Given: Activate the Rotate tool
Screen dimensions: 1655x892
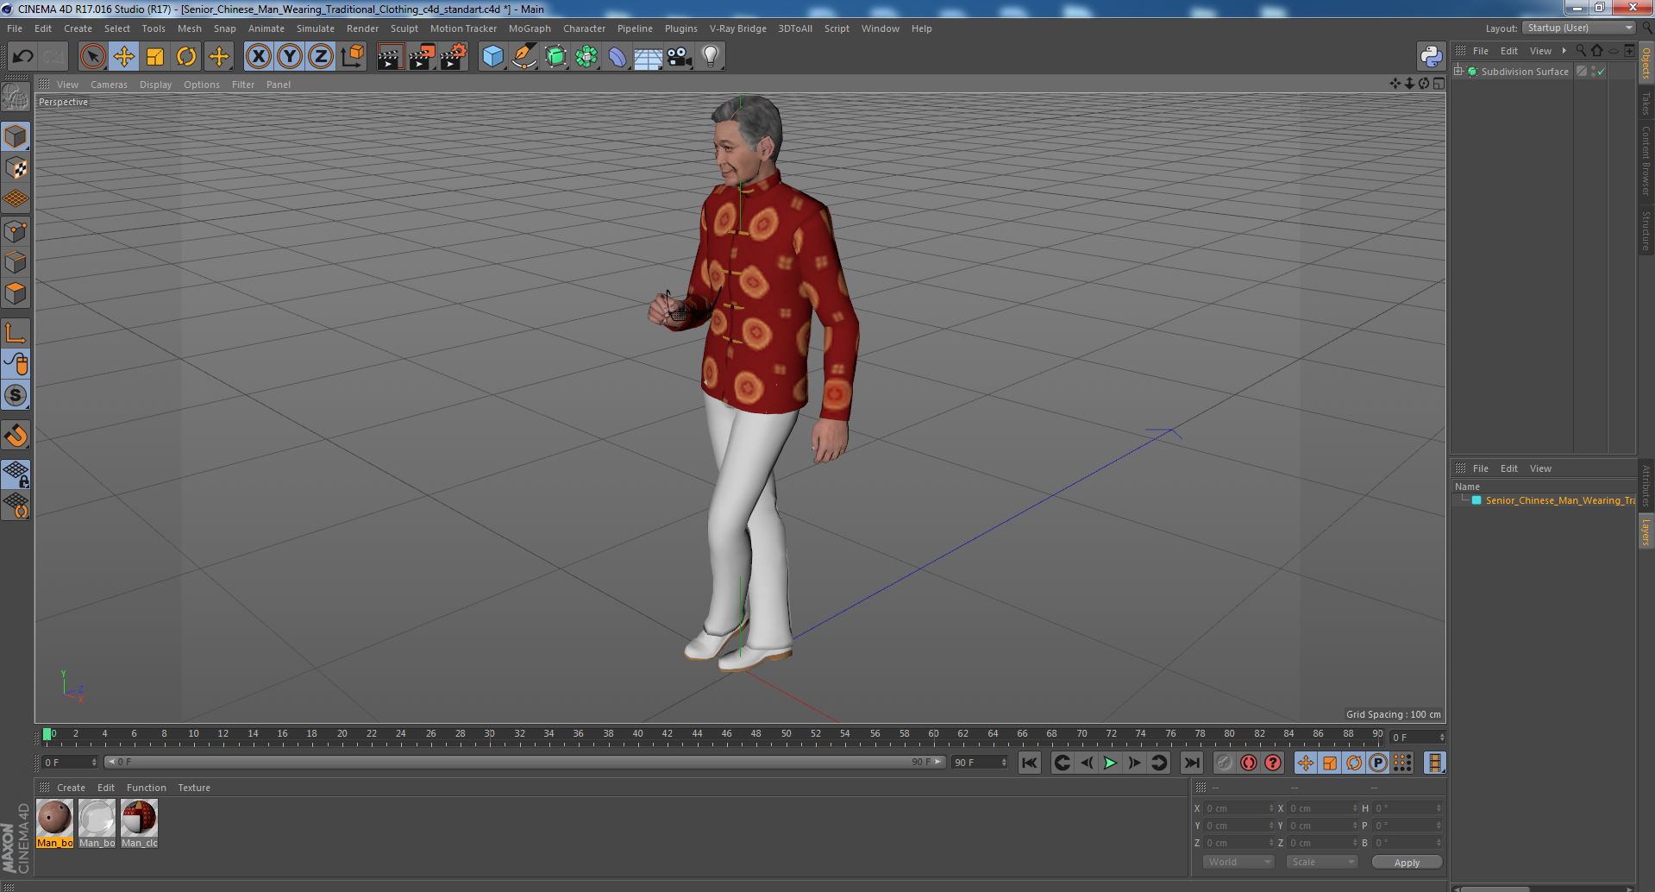Looking at the screenshot, I should (x=186, y=57).
